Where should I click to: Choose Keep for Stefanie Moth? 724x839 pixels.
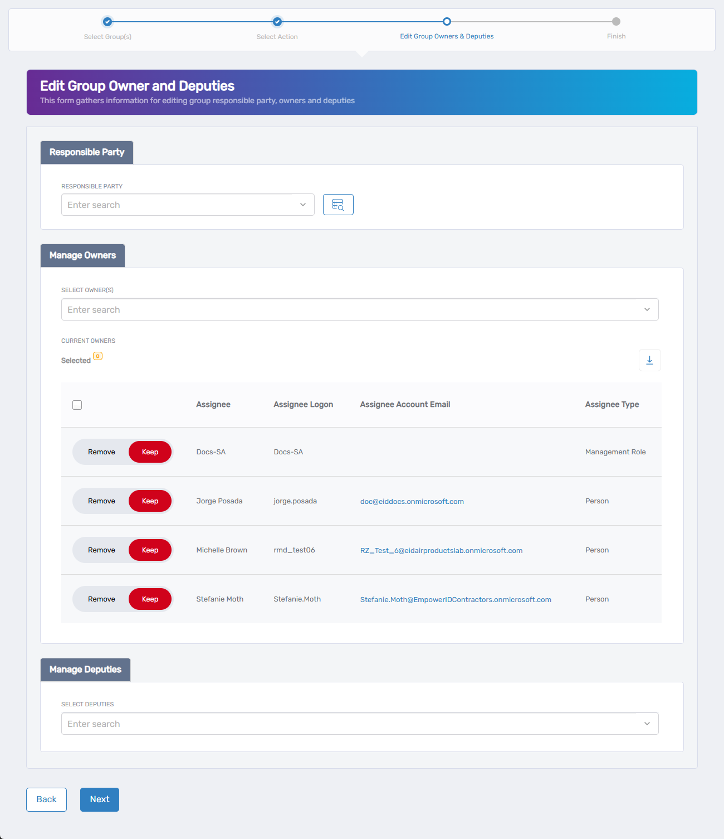tap(150, 599)
